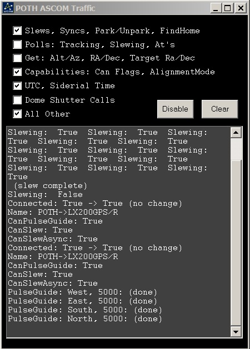This screenshot has height=349, width=250.
Task: Click the log scrollbar down arrow
Action: coord(236,332)
